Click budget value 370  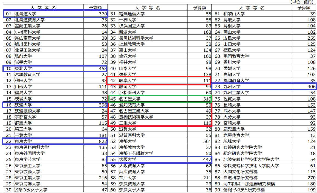[x=103, y=14]
